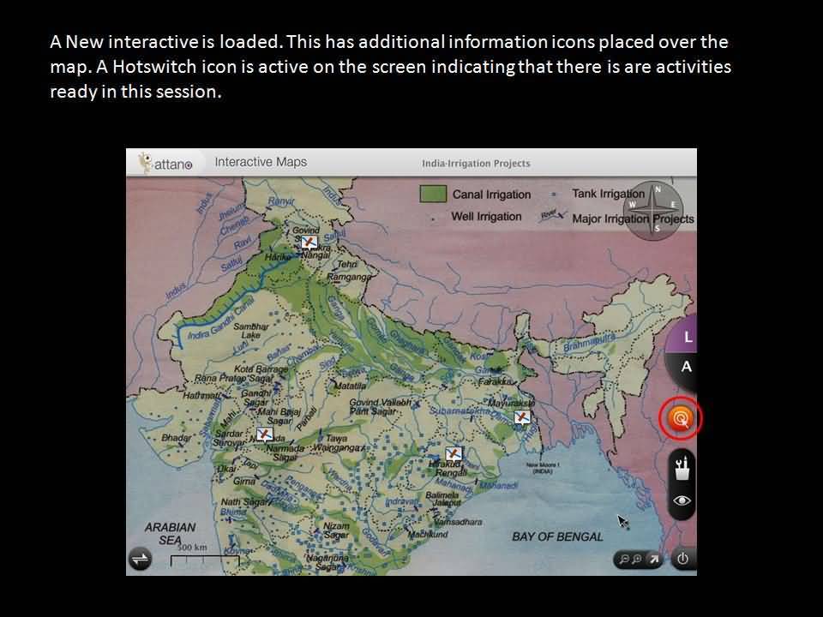
Task: Click the orange Hotswitch activity icon
Action: 681,419
